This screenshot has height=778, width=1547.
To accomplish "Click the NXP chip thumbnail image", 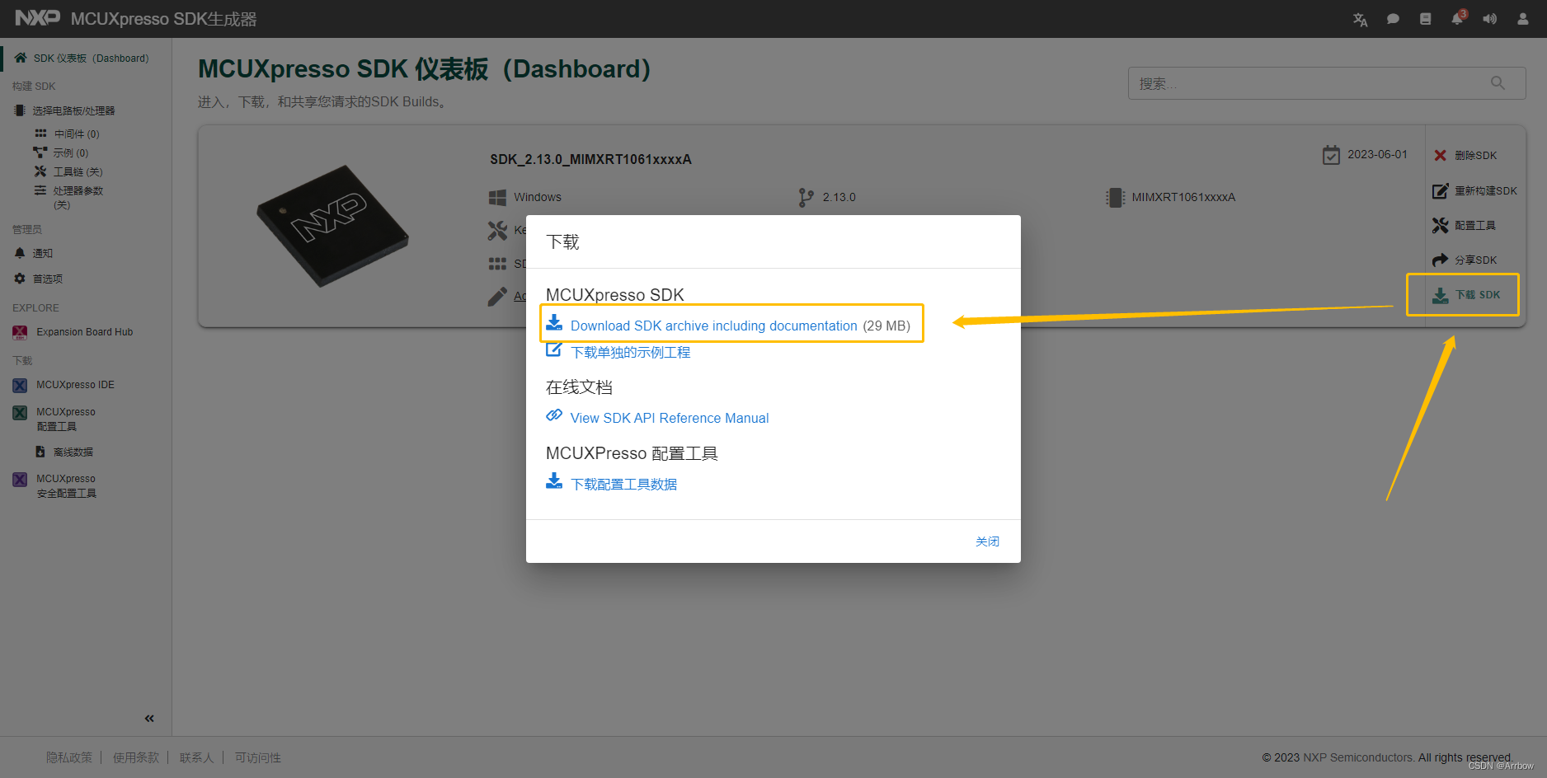I will click(x=332, y=226).
